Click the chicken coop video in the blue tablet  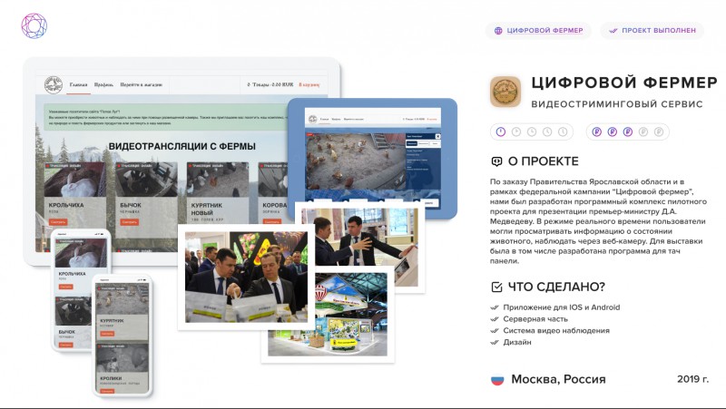coord(356,161)
